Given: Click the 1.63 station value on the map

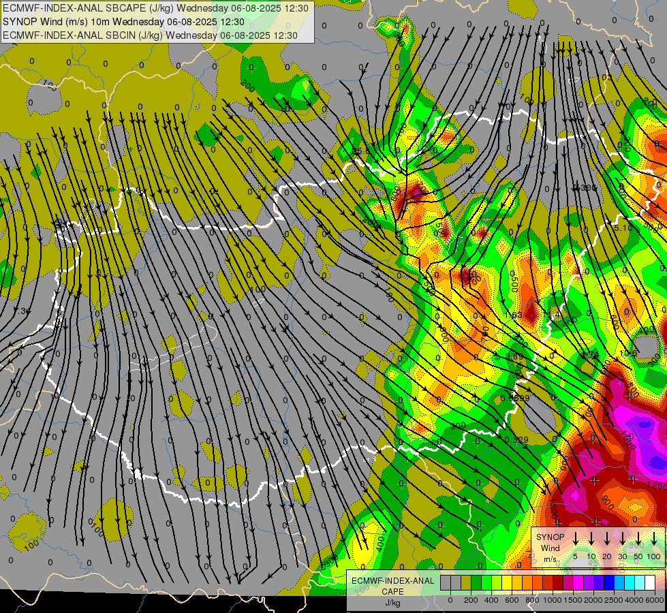Looking at the screenshot, I should (514, 315).
